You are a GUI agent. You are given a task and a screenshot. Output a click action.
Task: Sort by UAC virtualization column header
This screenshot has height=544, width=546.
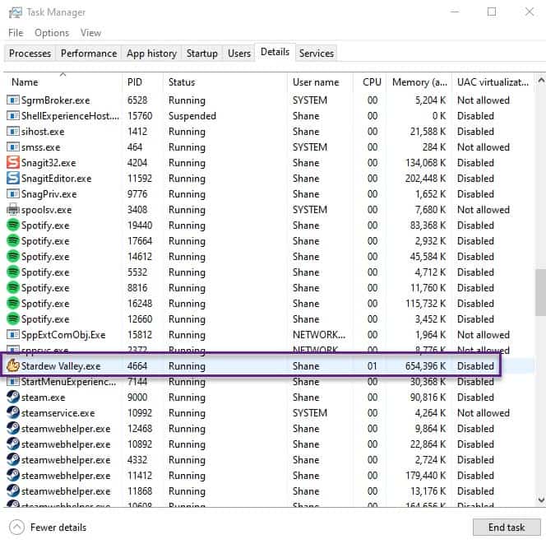(x=493, y=82)
